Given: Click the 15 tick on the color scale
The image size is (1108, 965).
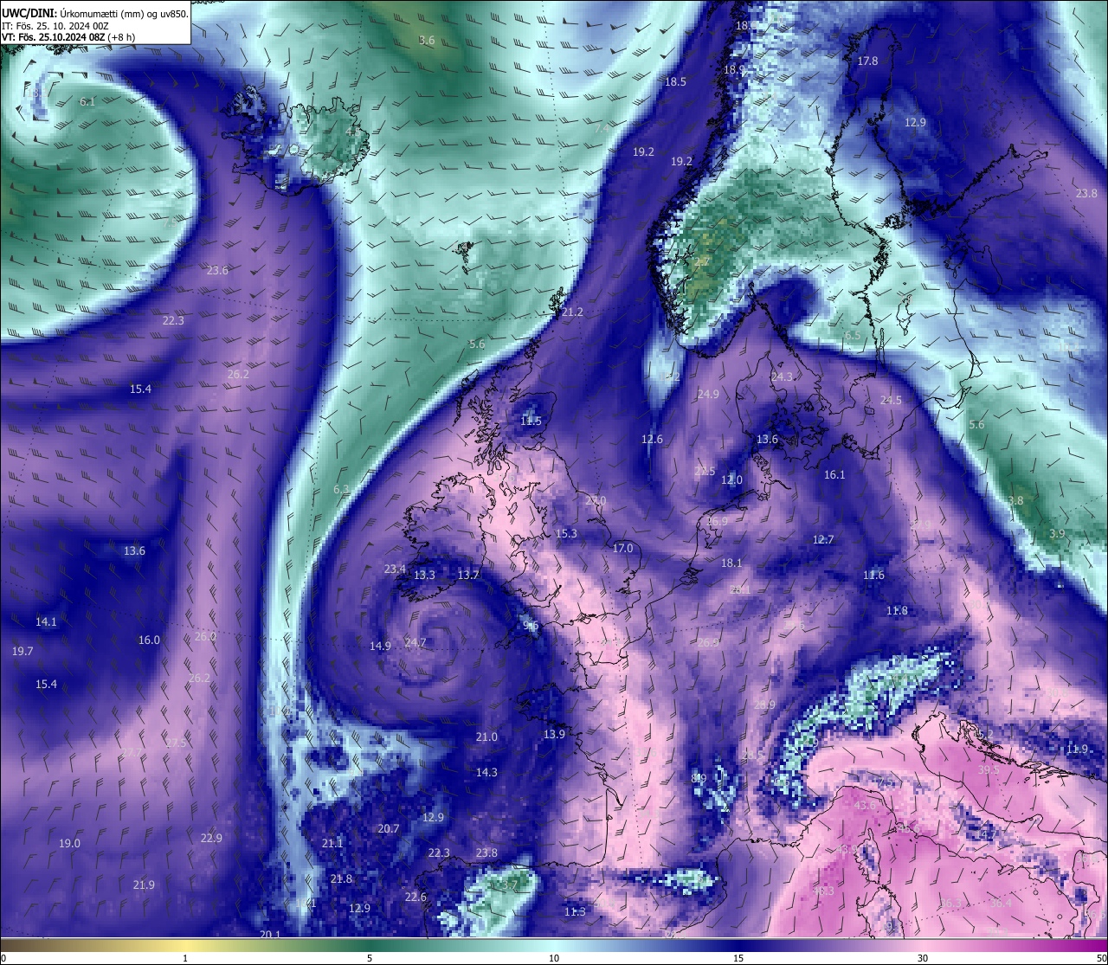Looking at the screenshot, I should (738, 958).
